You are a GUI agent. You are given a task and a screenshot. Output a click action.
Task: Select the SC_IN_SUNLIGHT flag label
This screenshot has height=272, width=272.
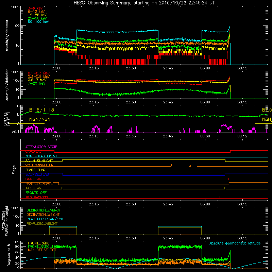click(x=39, y=160)
